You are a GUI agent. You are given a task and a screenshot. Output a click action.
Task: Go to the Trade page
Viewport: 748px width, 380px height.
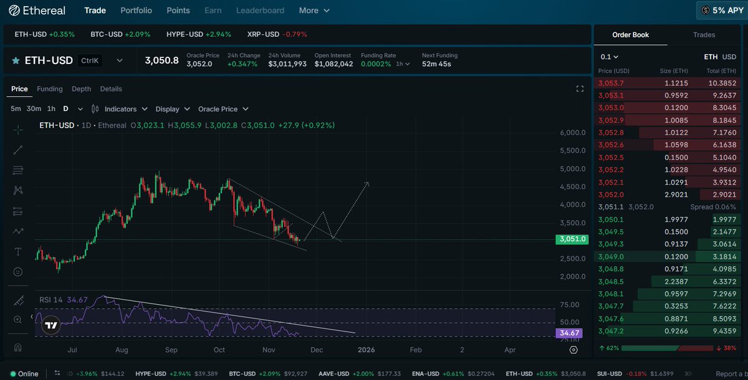(x=95, y=11)
